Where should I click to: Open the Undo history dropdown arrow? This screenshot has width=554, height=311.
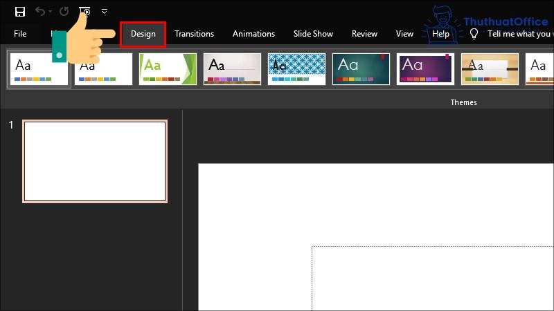(50, 12)
